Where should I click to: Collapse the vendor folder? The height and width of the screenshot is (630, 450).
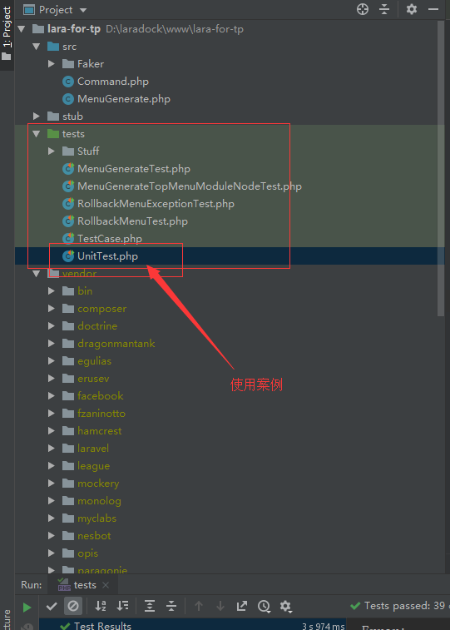tap(37, 274)
